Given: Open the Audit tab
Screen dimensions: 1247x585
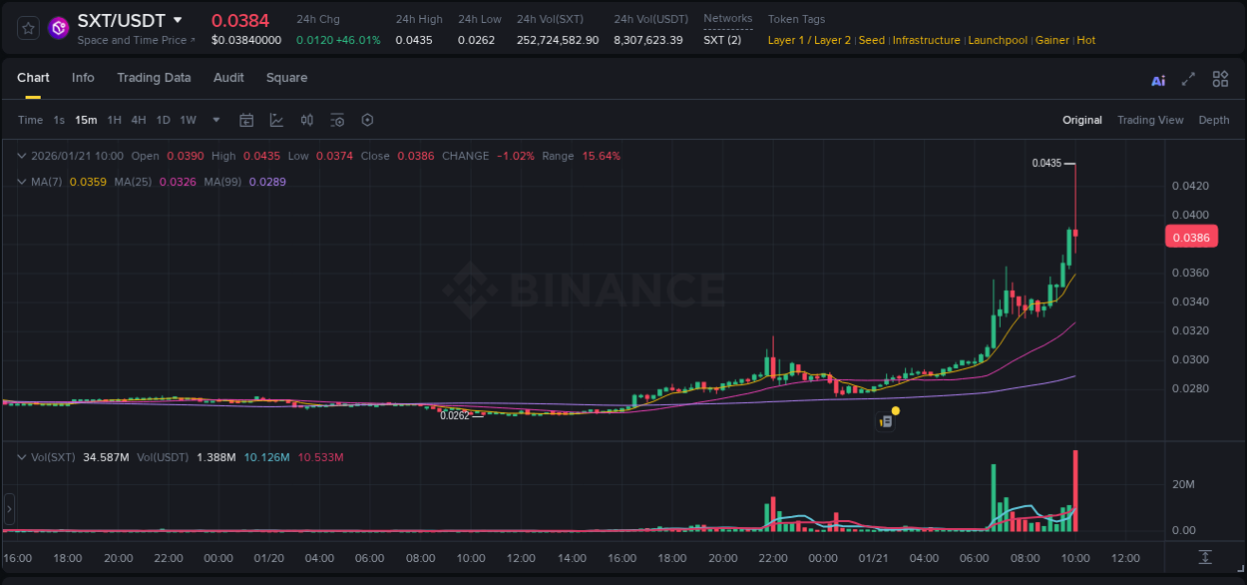Looking at the screenshot, I should point(228,78).
